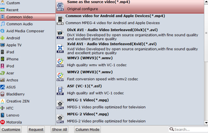Open the iPad presets category

28,52
